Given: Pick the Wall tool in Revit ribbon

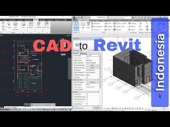Looking at the screenshot, I should coord(83,26).
